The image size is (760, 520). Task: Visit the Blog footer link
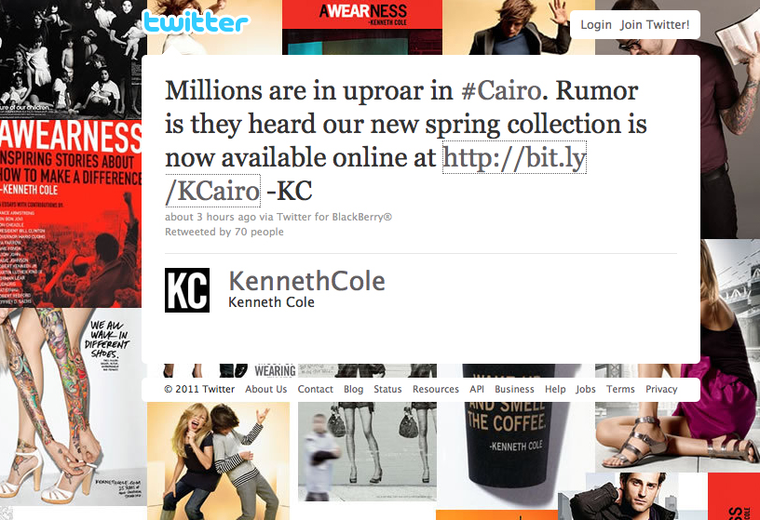tap(353, 389)
